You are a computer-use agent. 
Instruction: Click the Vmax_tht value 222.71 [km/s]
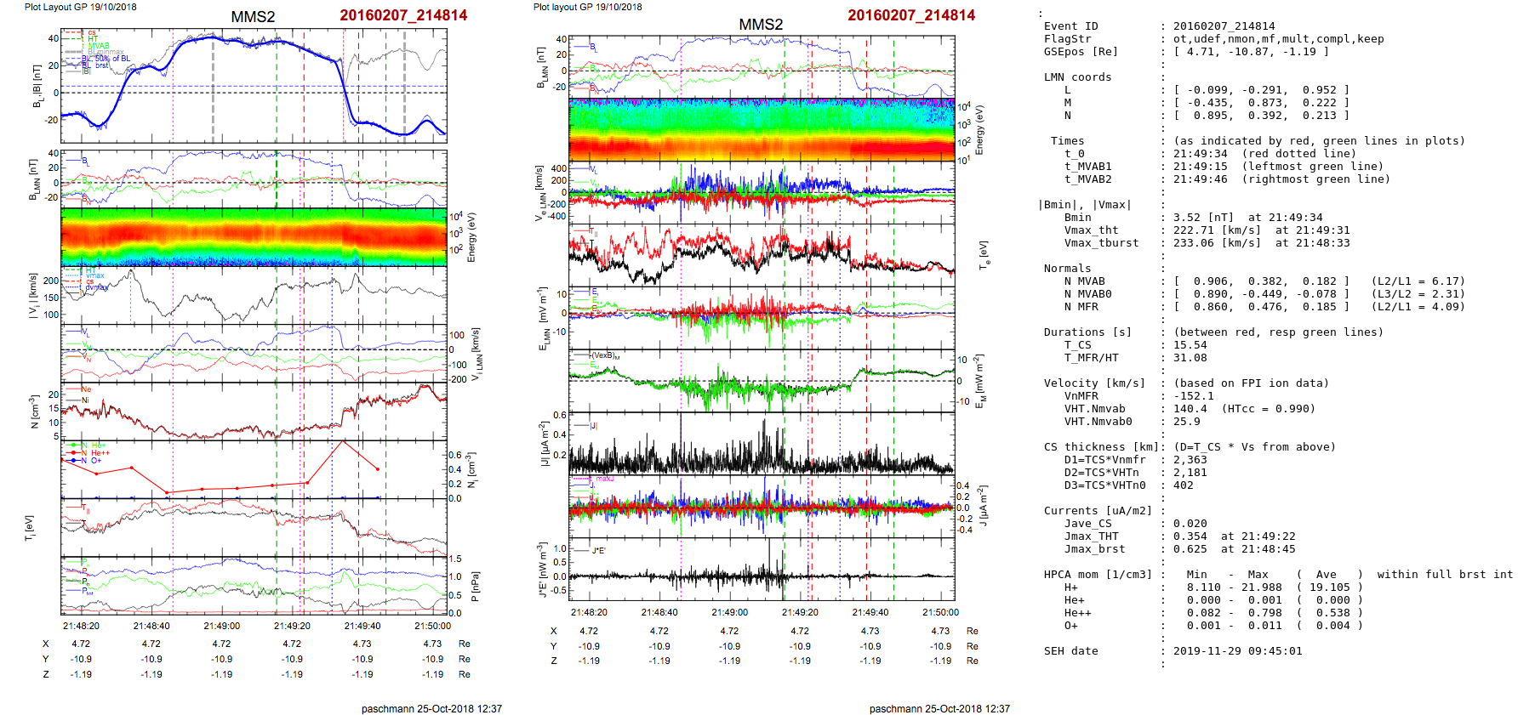tap(1217, 230)
